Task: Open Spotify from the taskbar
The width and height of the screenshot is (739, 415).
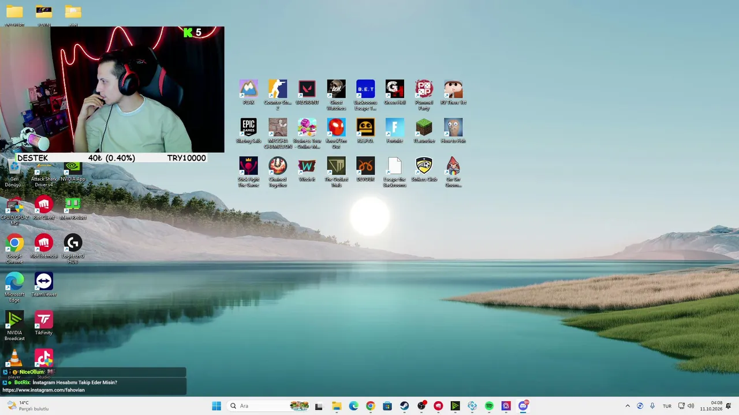Action: click(x=489, y=406)
